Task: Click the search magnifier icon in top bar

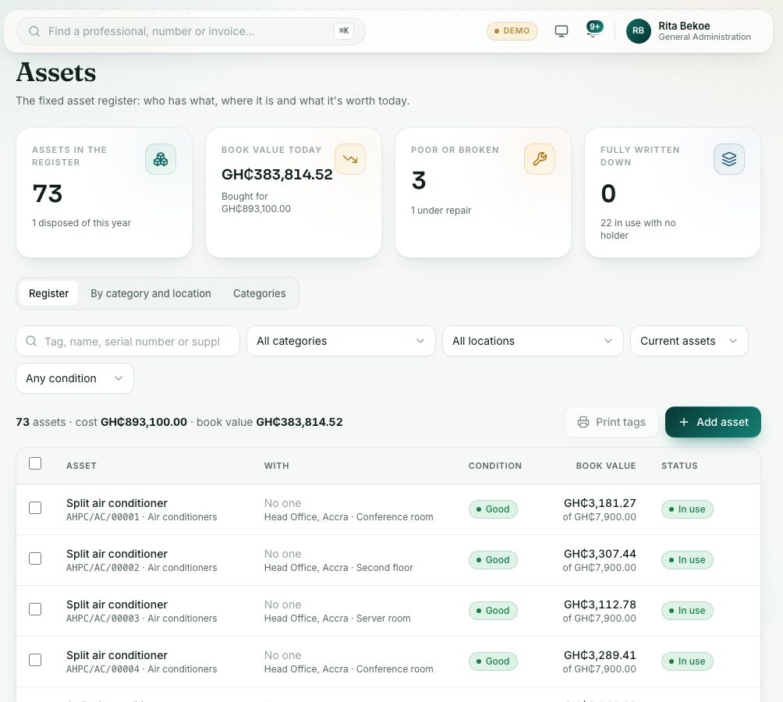Action: point(34,31)
